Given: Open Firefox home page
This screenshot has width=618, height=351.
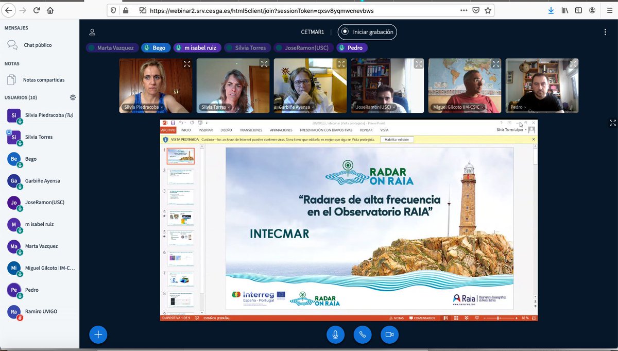Looking at the screenshot, I should point(50,10).
